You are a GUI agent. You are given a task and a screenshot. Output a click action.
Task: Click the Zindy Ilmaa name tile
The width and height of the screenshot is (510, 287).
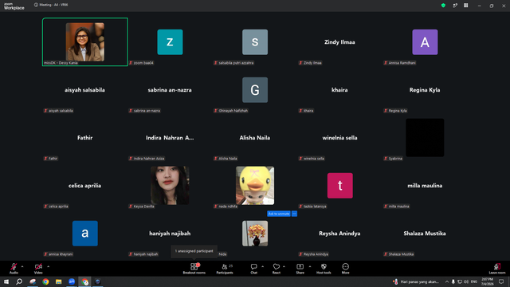339,42
